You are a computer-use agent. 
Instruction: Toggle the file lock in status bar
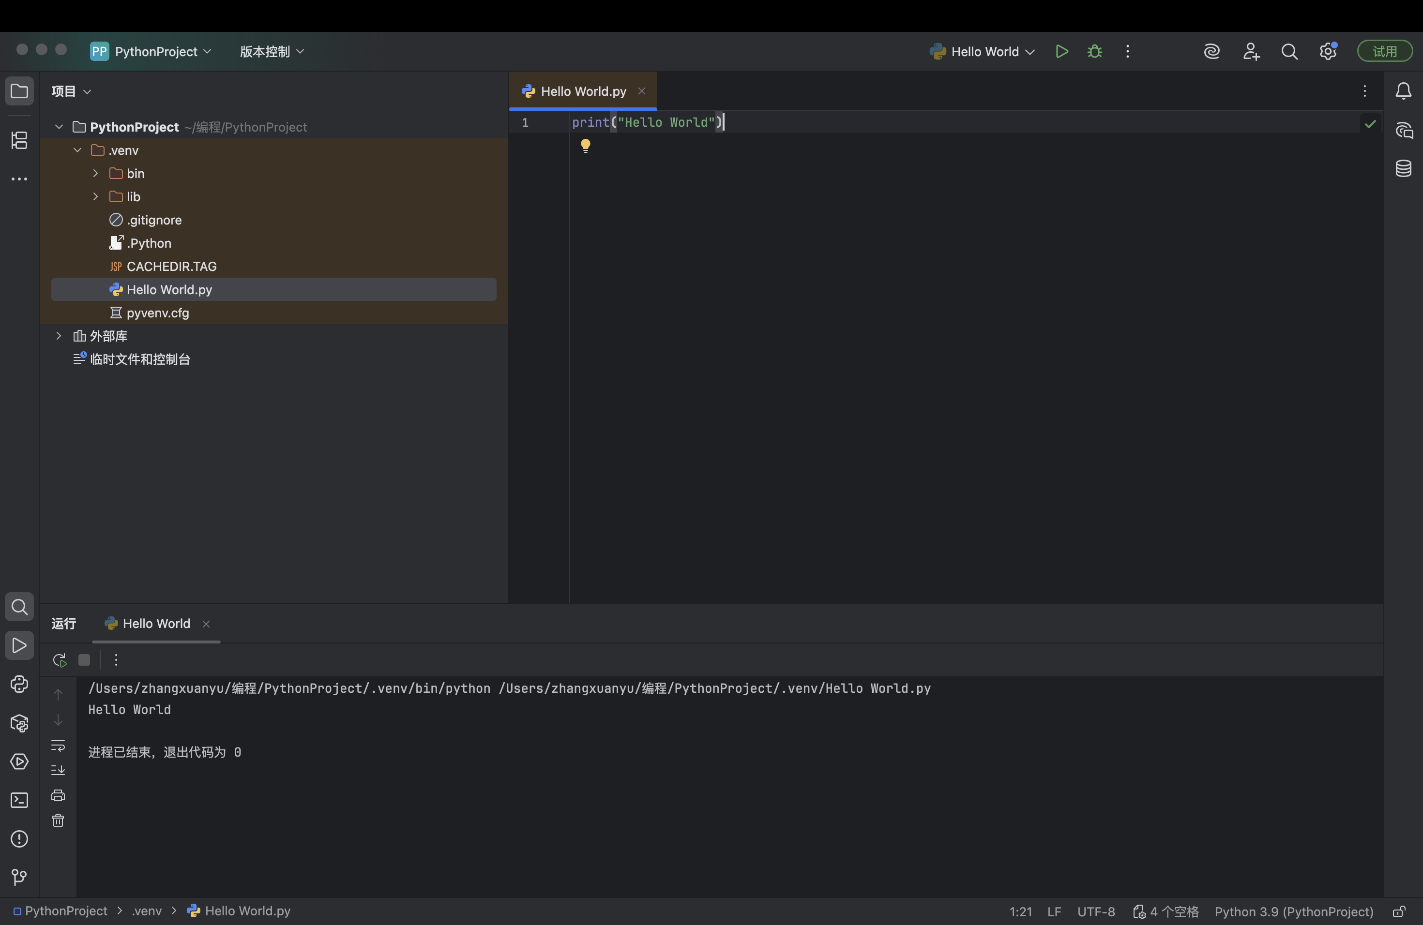[x=1399, y=911]
